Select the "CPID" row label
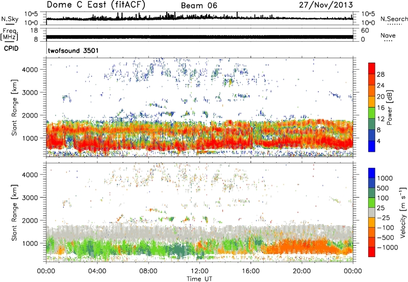This screenshot has width=408, height=282. (x=11, y=48)
